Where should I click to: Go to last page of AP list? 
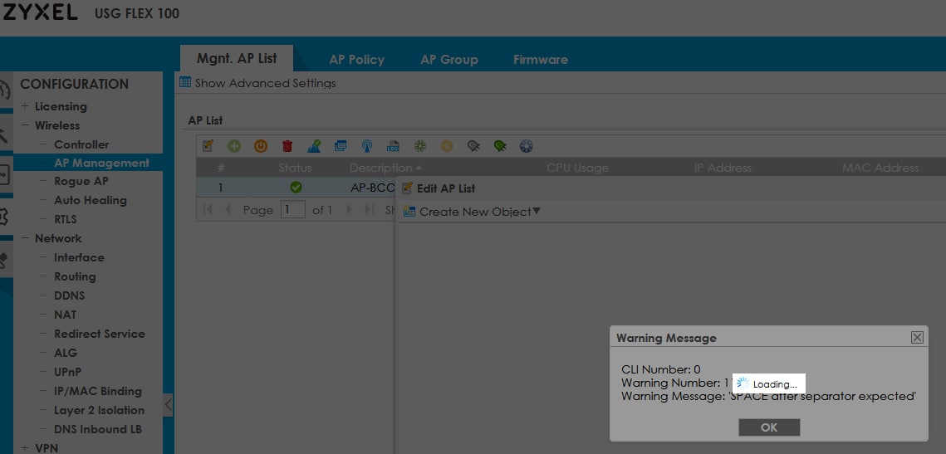point(370,210)
